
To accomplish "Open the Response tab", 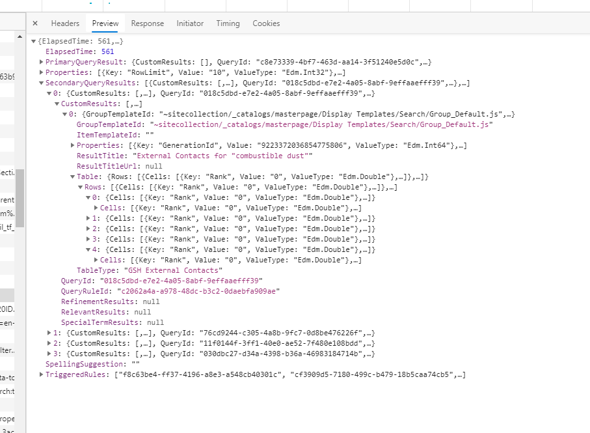I will 148,23.
